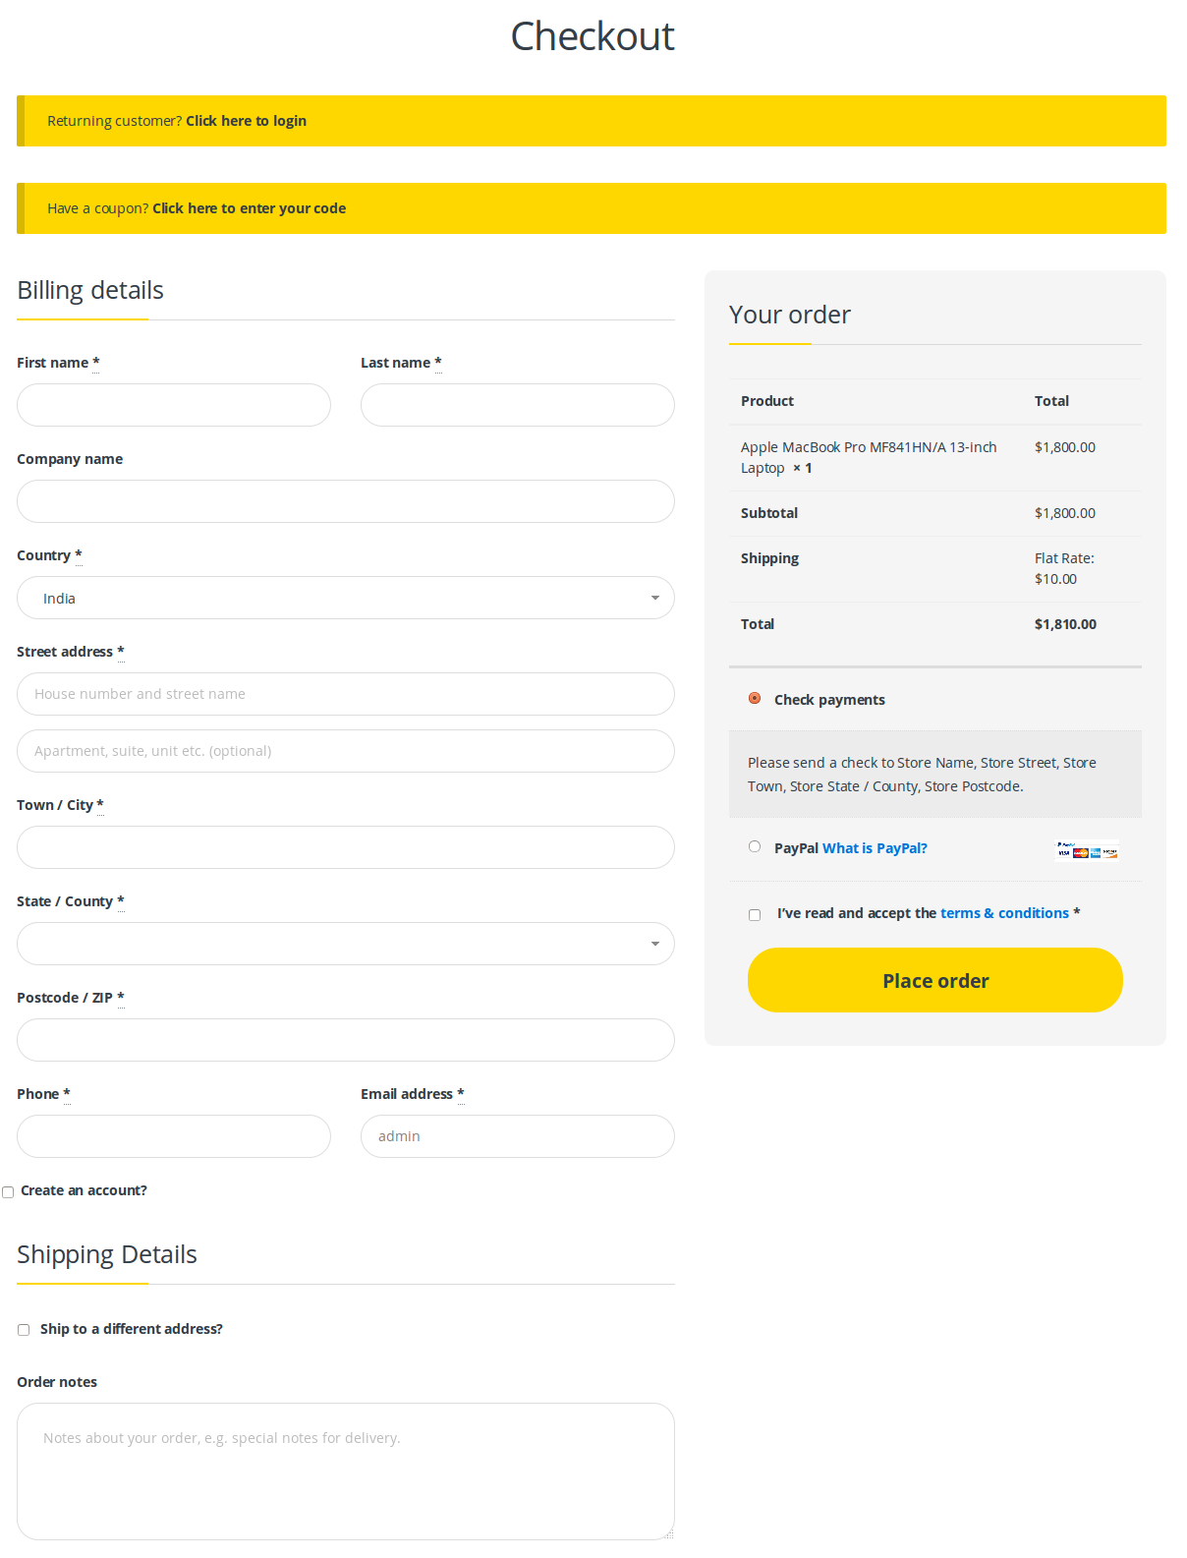The width and height of the screenshot is (1187, 1558).
Task: Click the Order notes text area
Action: [346, 1471]
